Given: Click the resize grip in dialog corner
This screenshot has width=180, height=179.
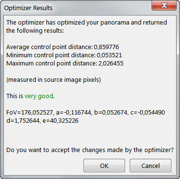Looking at the screenshot, I should coord(173,173).
